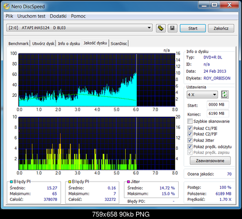Open the Pomoc menu

[78, 16]
